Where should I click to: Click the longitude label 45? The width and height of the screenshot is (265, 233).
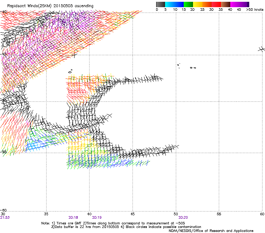click(x=132, y=214)
